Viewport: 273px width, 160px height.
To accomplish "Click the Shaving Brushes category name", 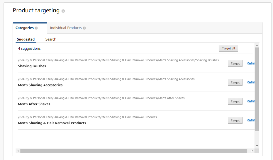I will point(32,66).
